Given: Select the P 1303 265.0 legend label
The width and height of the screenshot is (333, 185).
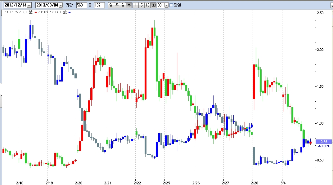Looking at the screenshot, I should click(x=52, y=12).
